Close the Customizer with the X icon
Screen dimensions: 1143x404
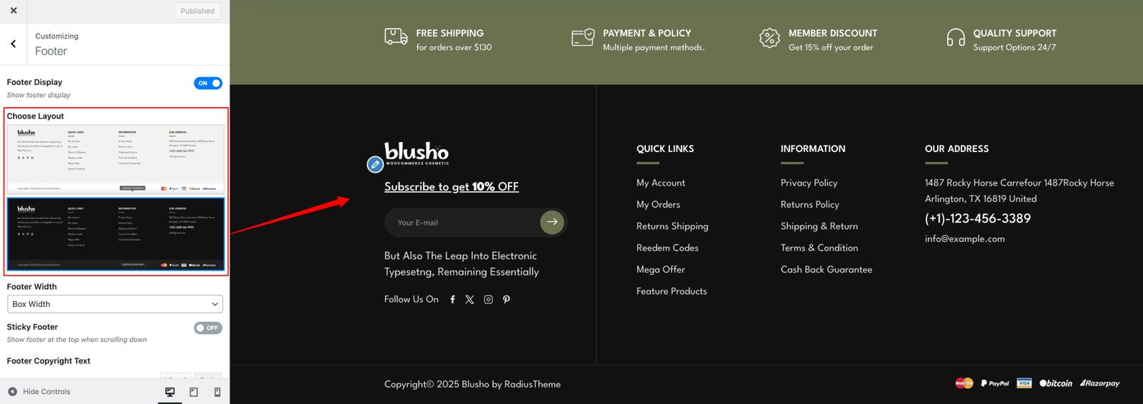(13, 11)
